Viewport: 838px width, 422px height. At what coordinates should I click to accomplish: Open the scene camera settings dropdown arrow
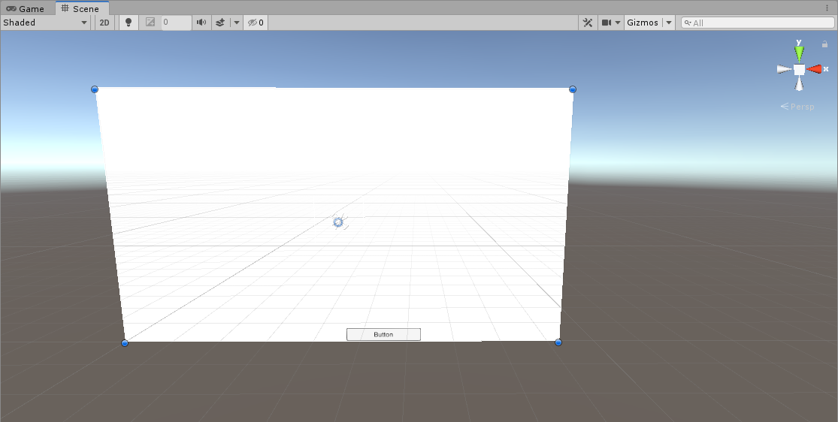(x=618, y=23)
